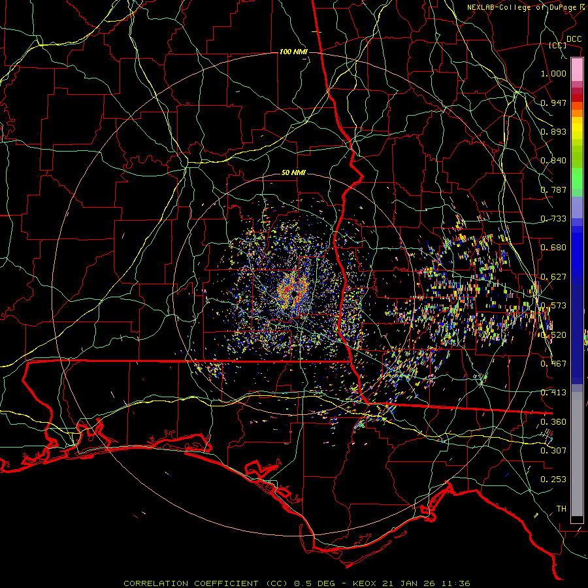Click the 0.787 legend value
The image size is (588, 588).
pyautogui.click(x=553, y=189)
